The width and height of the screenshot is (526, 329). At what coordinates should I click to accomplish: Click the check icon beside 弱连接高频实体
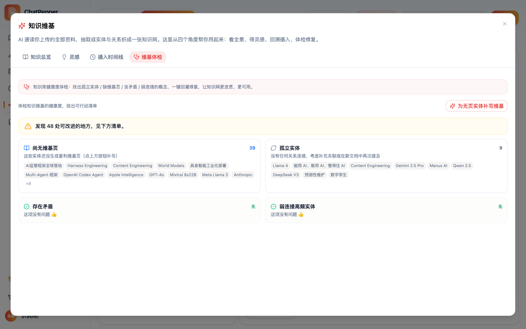pyautogui.click(x=274, y=207)
